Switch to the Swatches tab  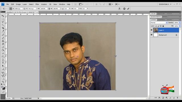pos(161,14)
